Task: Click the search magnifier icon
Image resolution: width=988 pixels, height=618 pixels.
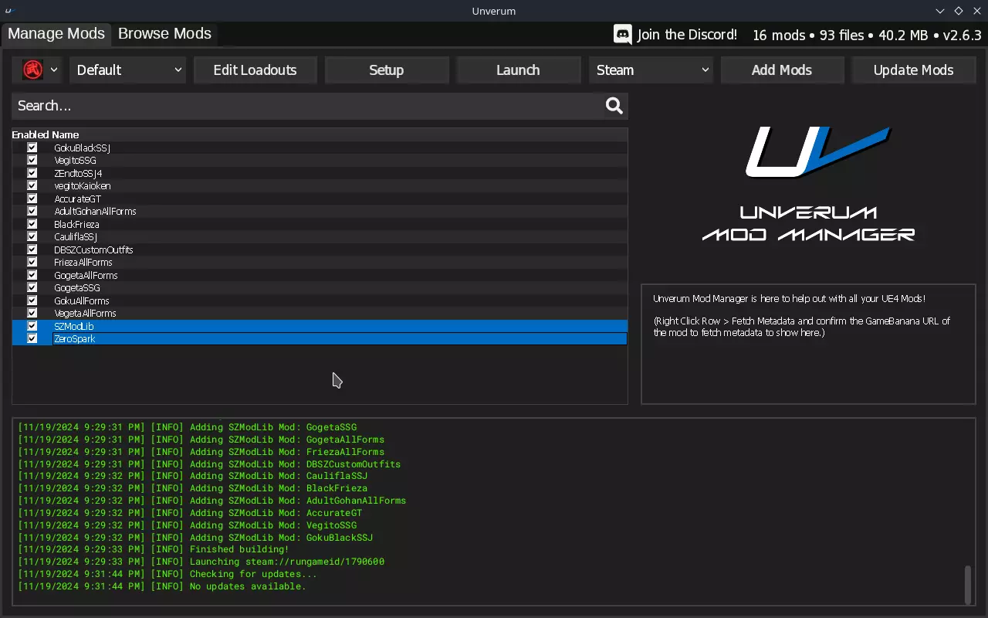Action: 614,106
